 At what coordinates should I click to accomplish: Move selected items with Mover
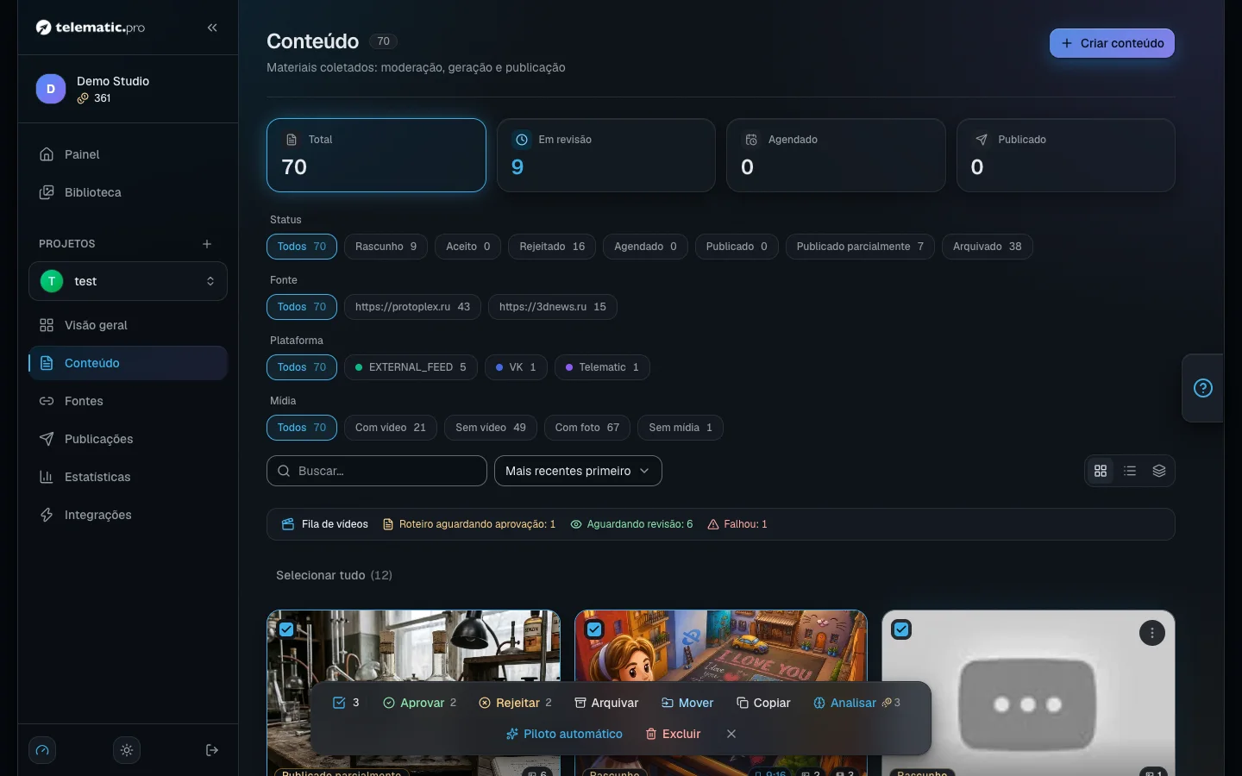(687, 703)
